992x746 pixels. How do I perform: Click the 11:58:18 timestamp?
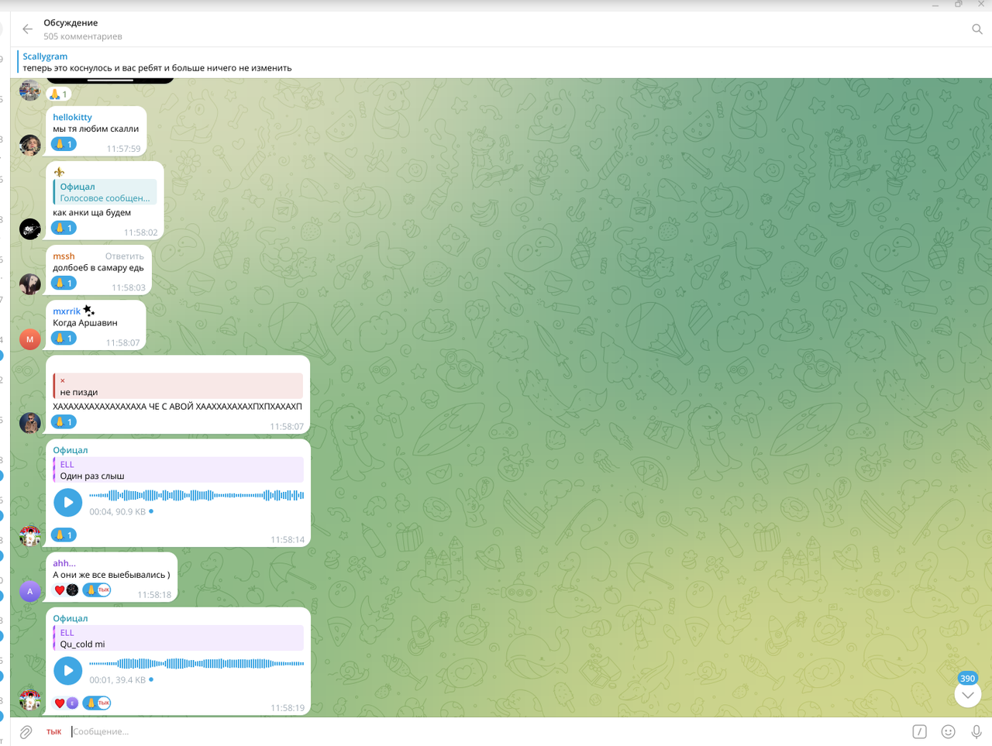tap(154, 595)
